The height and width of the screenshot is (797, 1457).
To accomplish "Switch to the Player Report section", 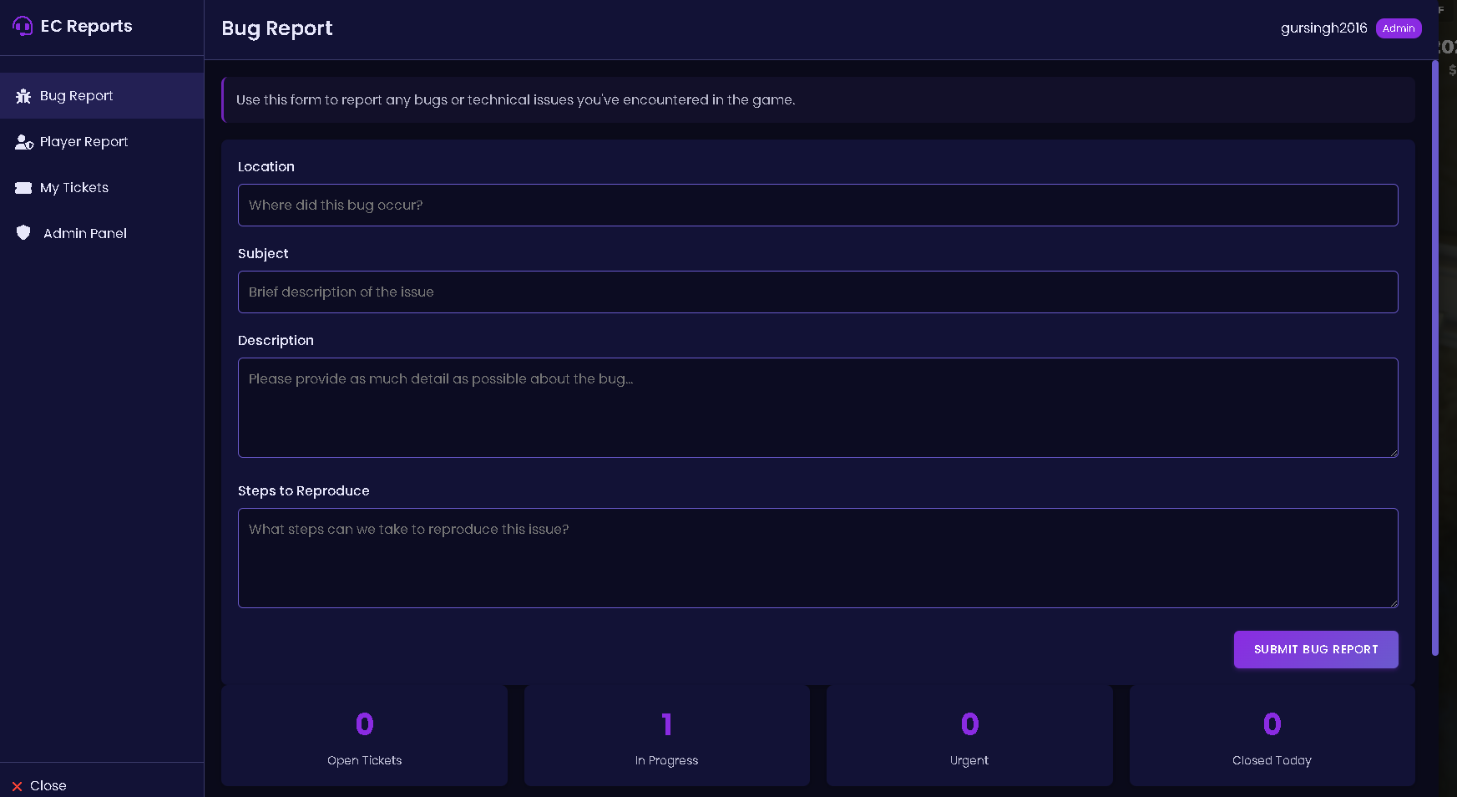I will 83,141.
